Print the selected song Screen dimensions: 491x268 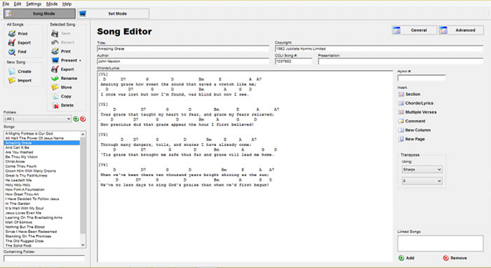tap(62, 51)
